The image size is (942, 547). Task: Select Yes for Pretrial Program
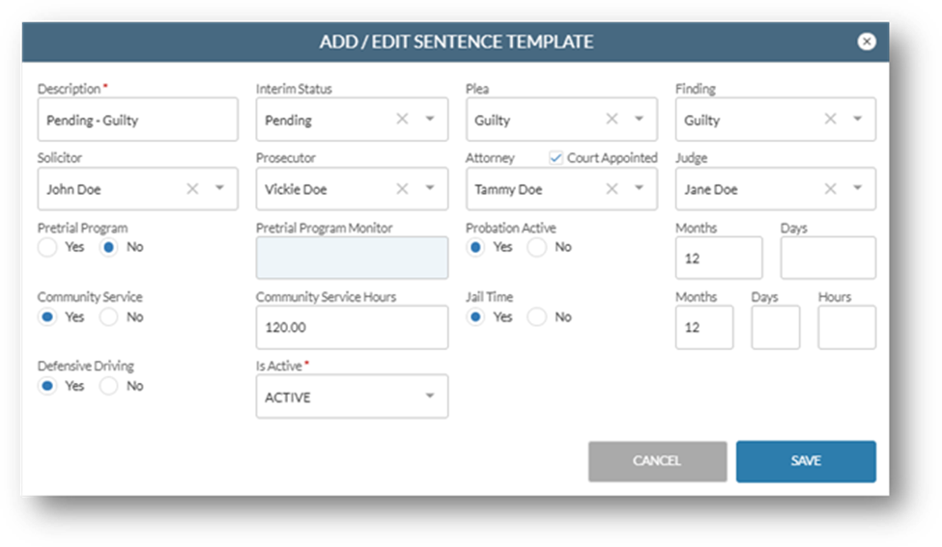pyautogui.click(x=47, y=247)
